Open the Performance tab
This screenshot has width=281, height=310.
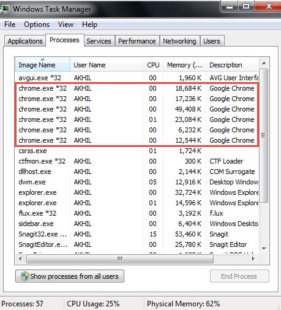(x=137, y=41)
